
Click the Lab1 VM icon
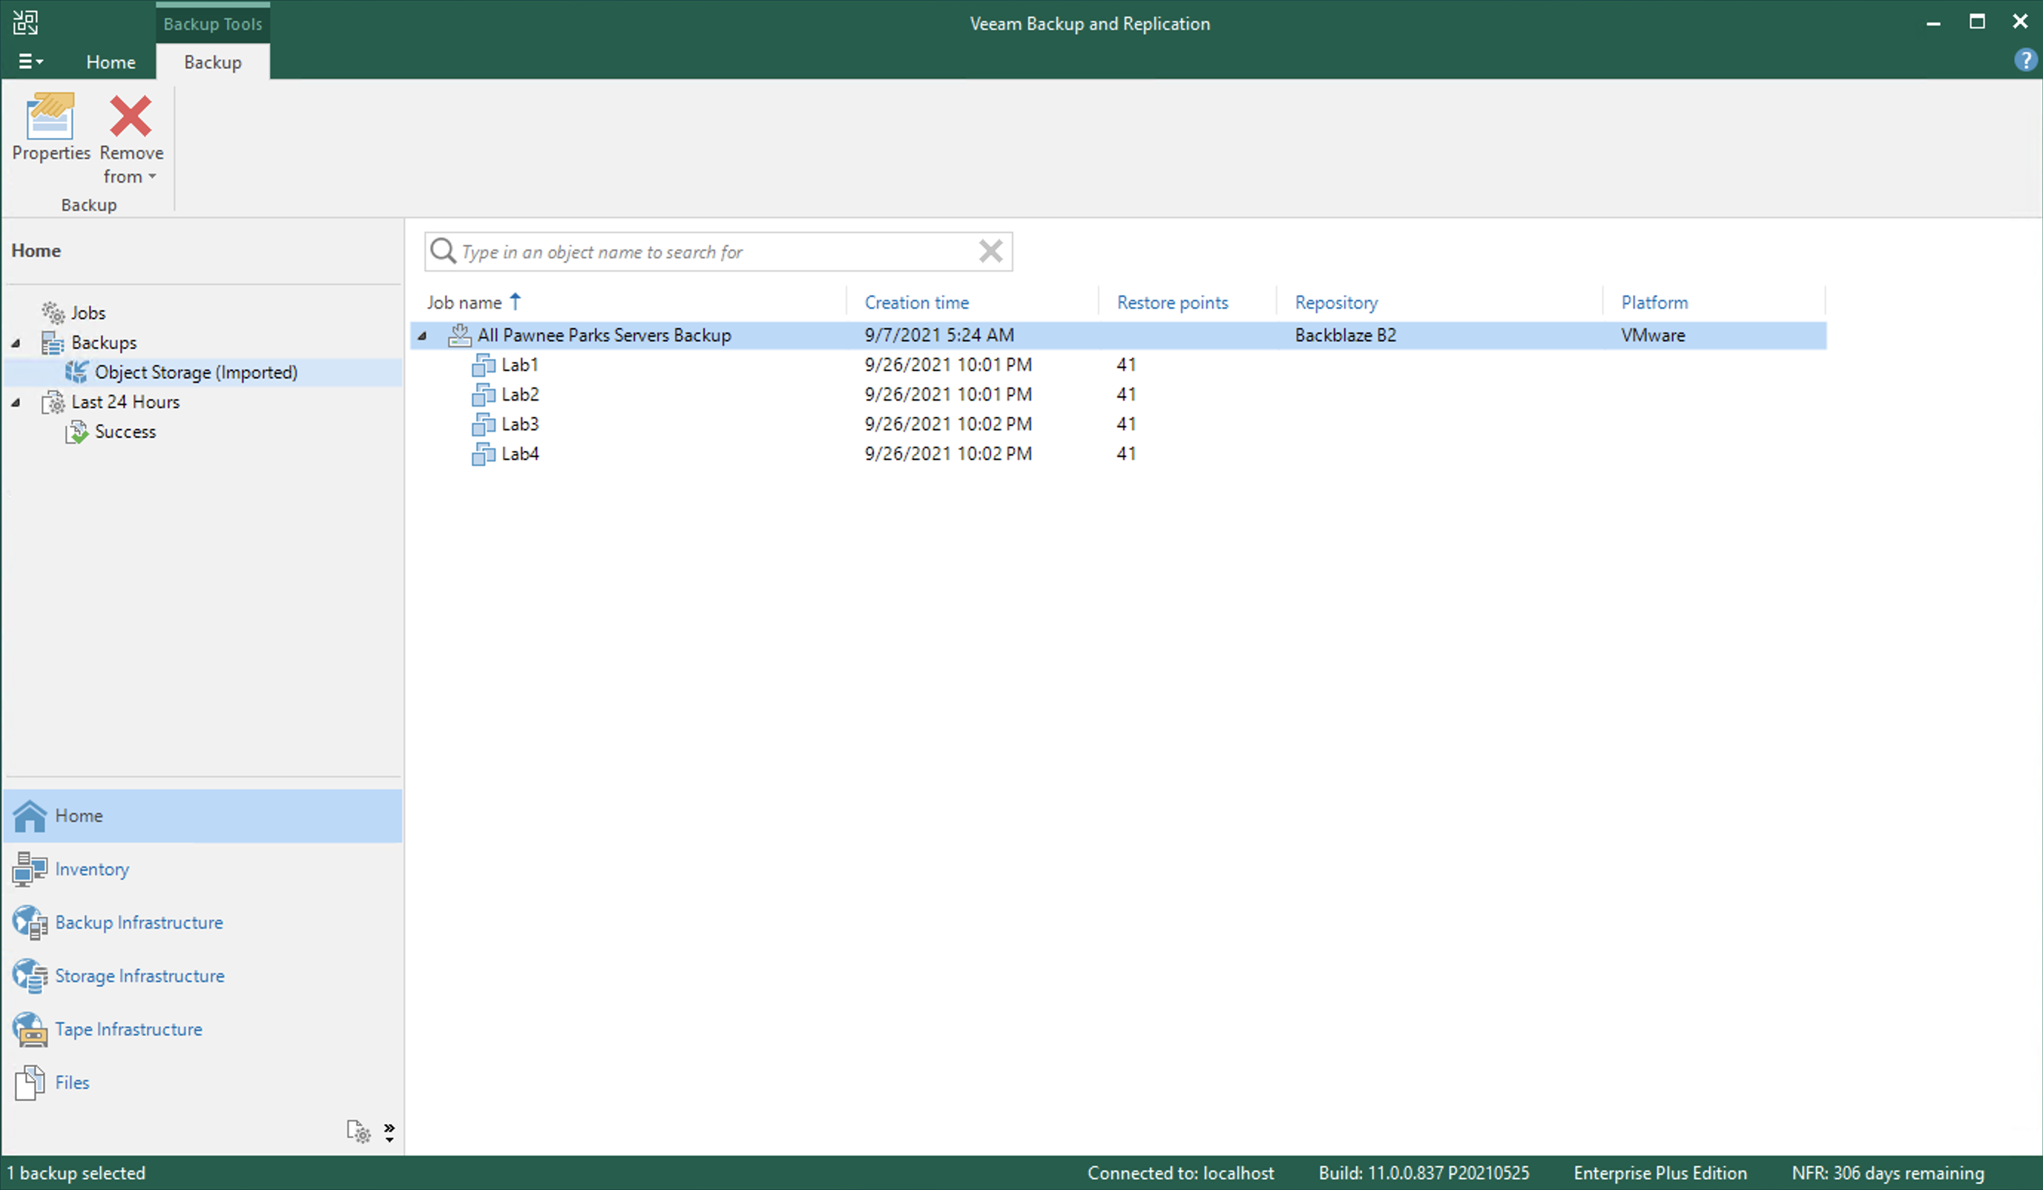point(483,365)
